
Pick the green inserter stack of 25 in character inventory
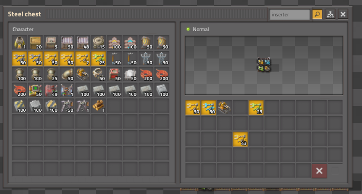(99, 59)
